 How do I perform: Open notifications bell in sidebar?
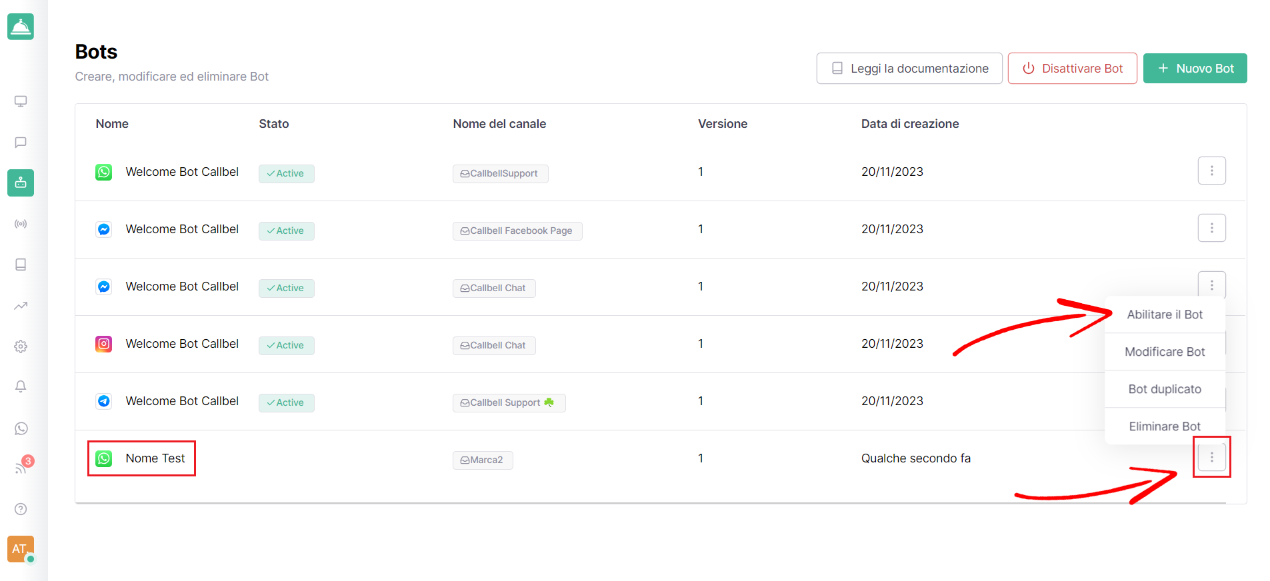[21, 387]
